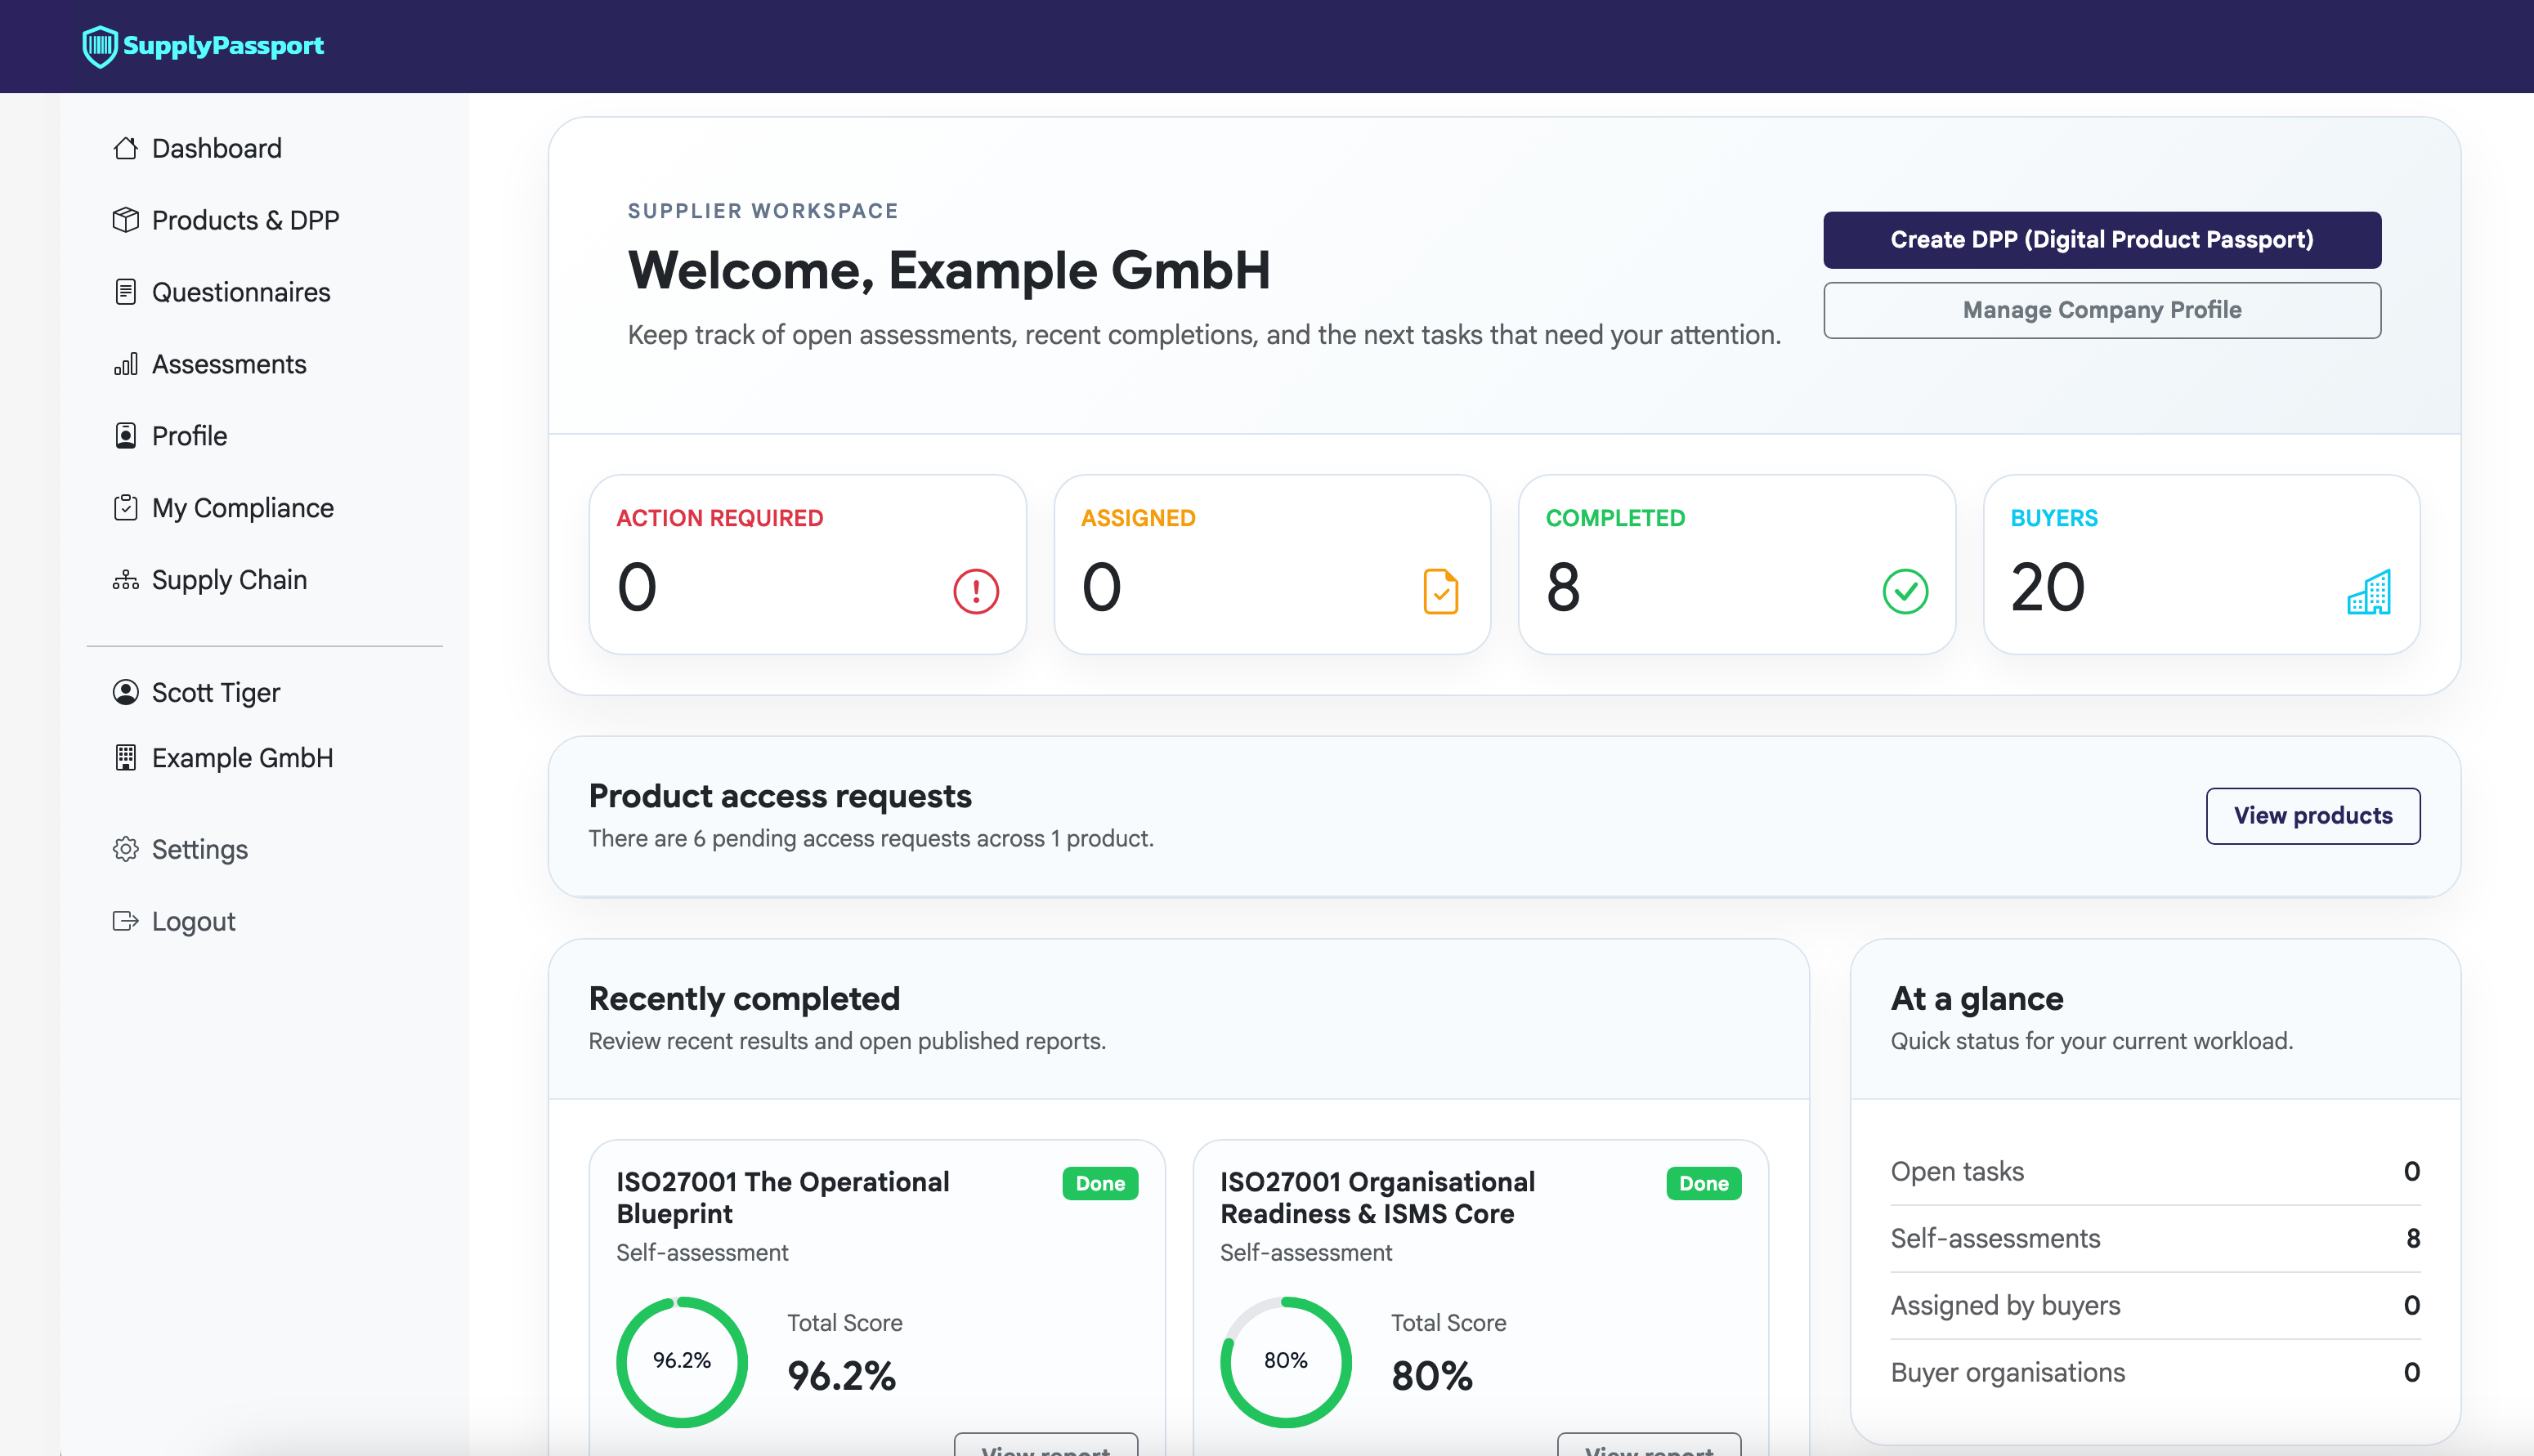Screen dimensions: 2534x1456
Task: Click the Done badge on Organisational Readiness
Action: point(1704,1183)
